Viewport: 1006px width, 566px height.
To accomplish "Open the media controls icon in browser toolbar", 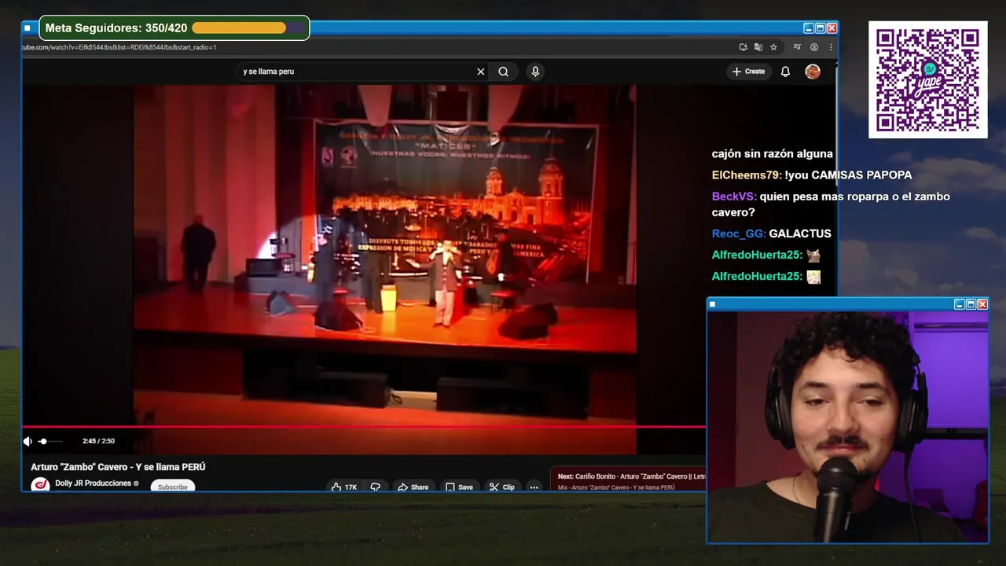I will click(798, 47).
